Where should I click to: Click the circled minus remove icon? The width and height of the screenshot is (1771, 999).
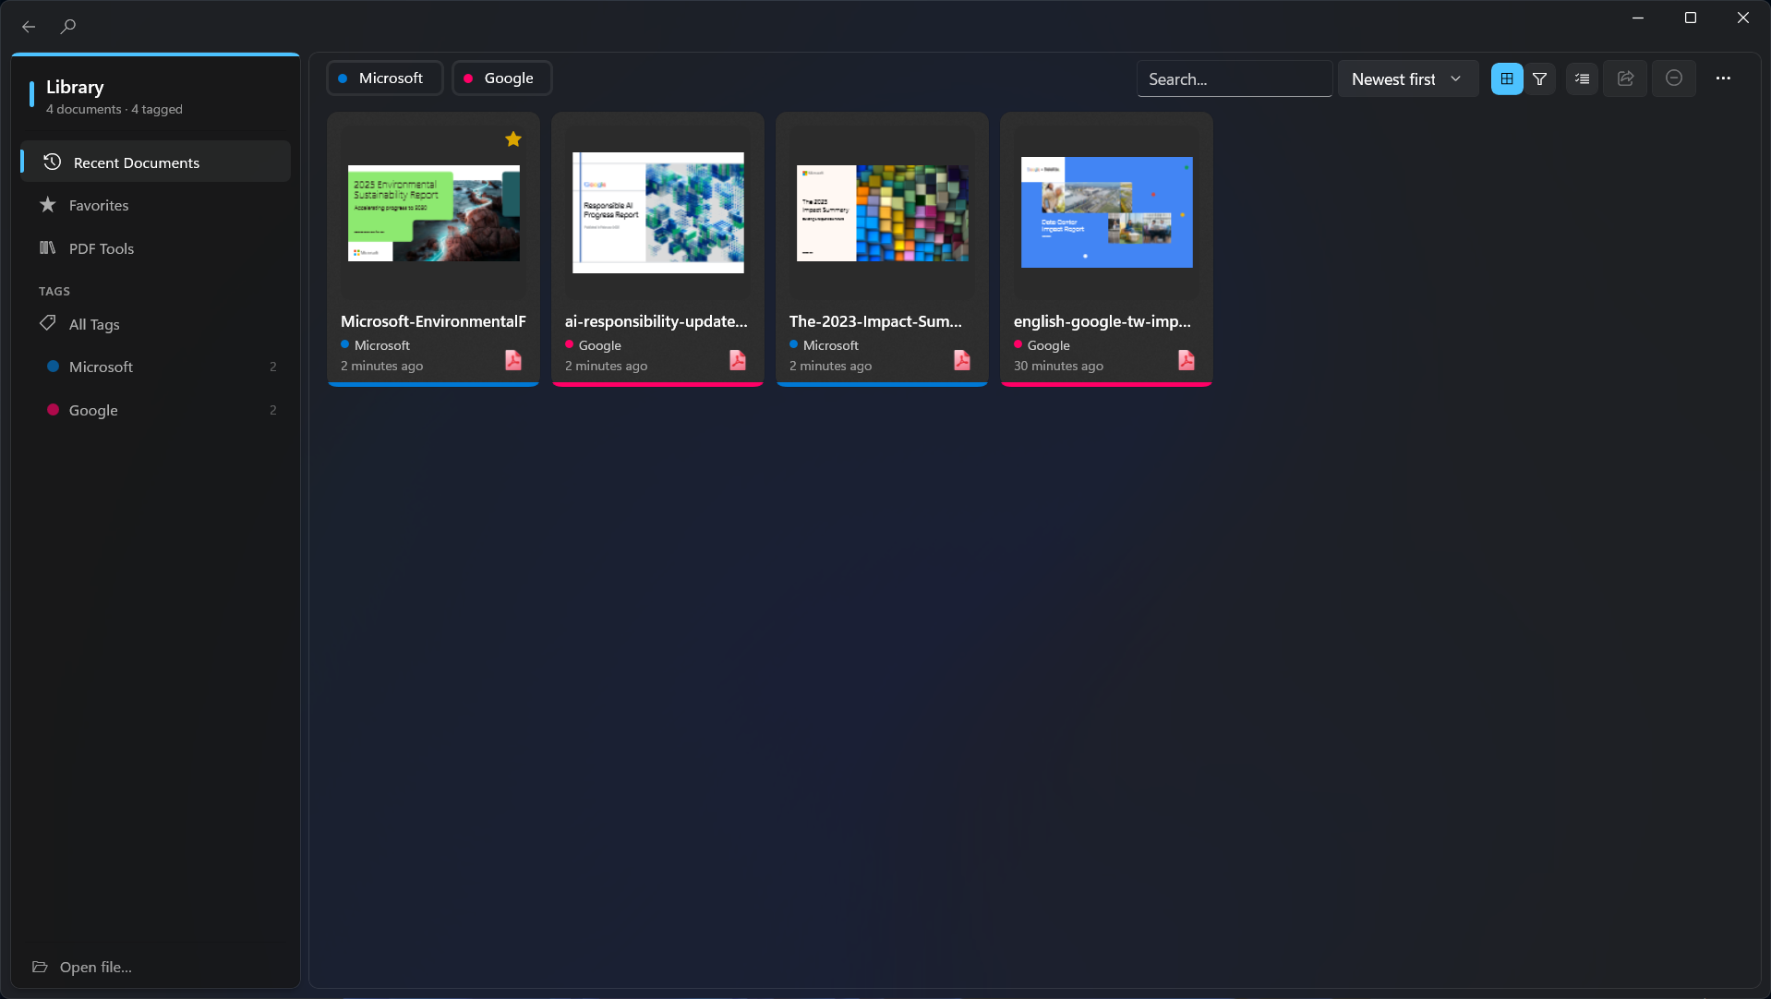point(1673,79)
